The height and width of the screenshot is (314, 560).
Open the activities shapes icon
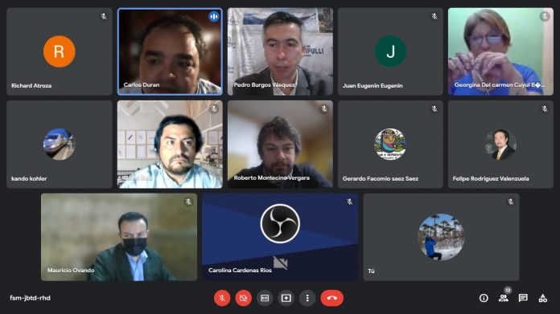tap(543, 298)
